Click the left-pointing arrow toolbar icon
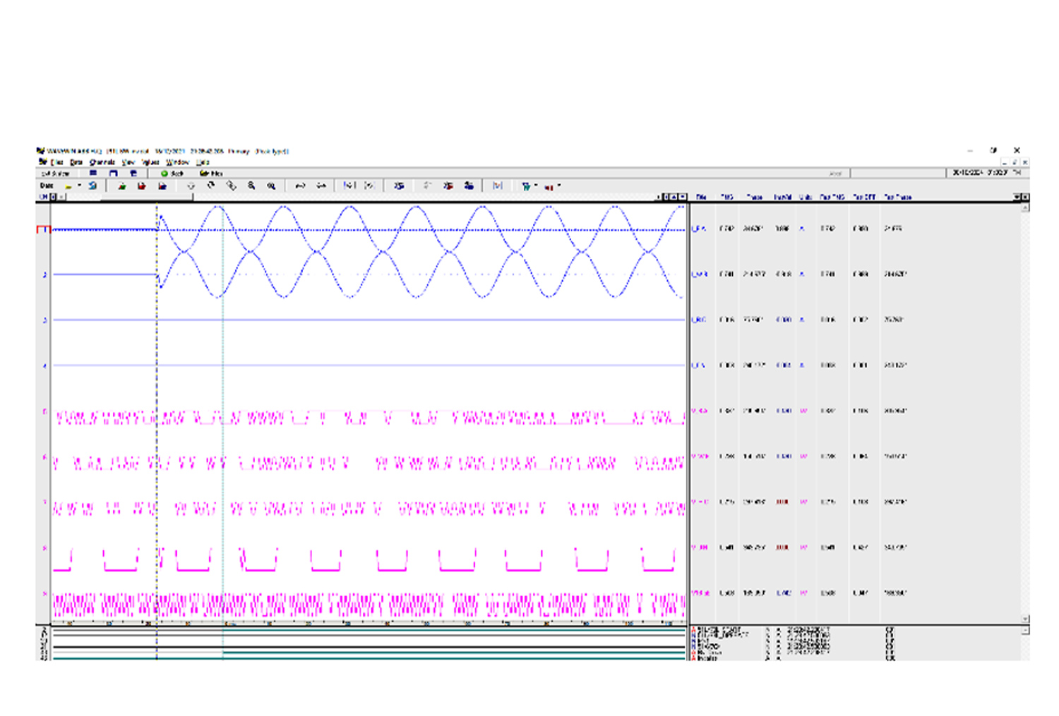This screenshot has width=1059, height=716. tap(300, 186)
